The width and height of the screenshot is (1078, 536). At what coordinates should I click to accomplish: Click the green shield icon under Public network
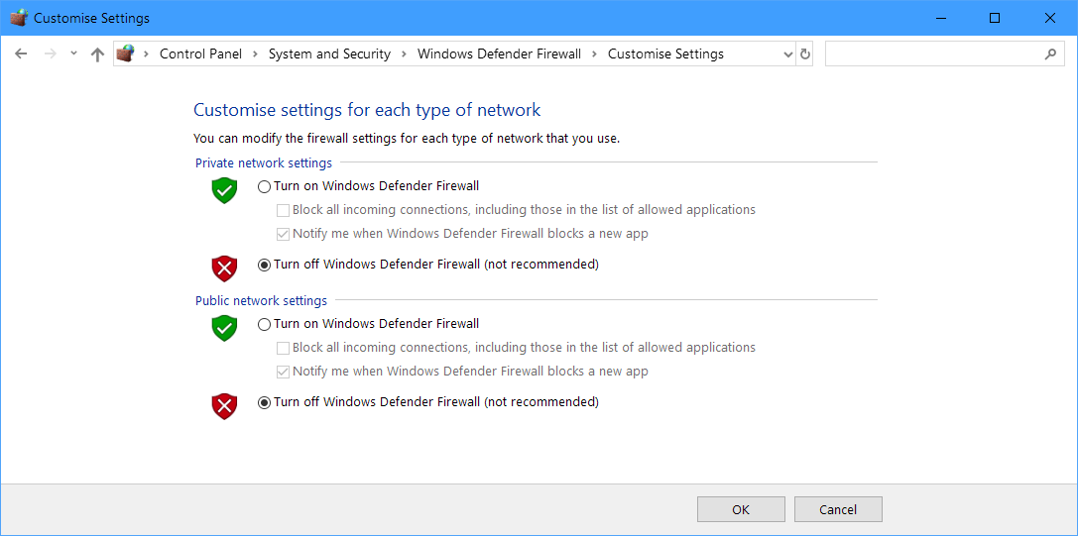click(x=224, y=328)
